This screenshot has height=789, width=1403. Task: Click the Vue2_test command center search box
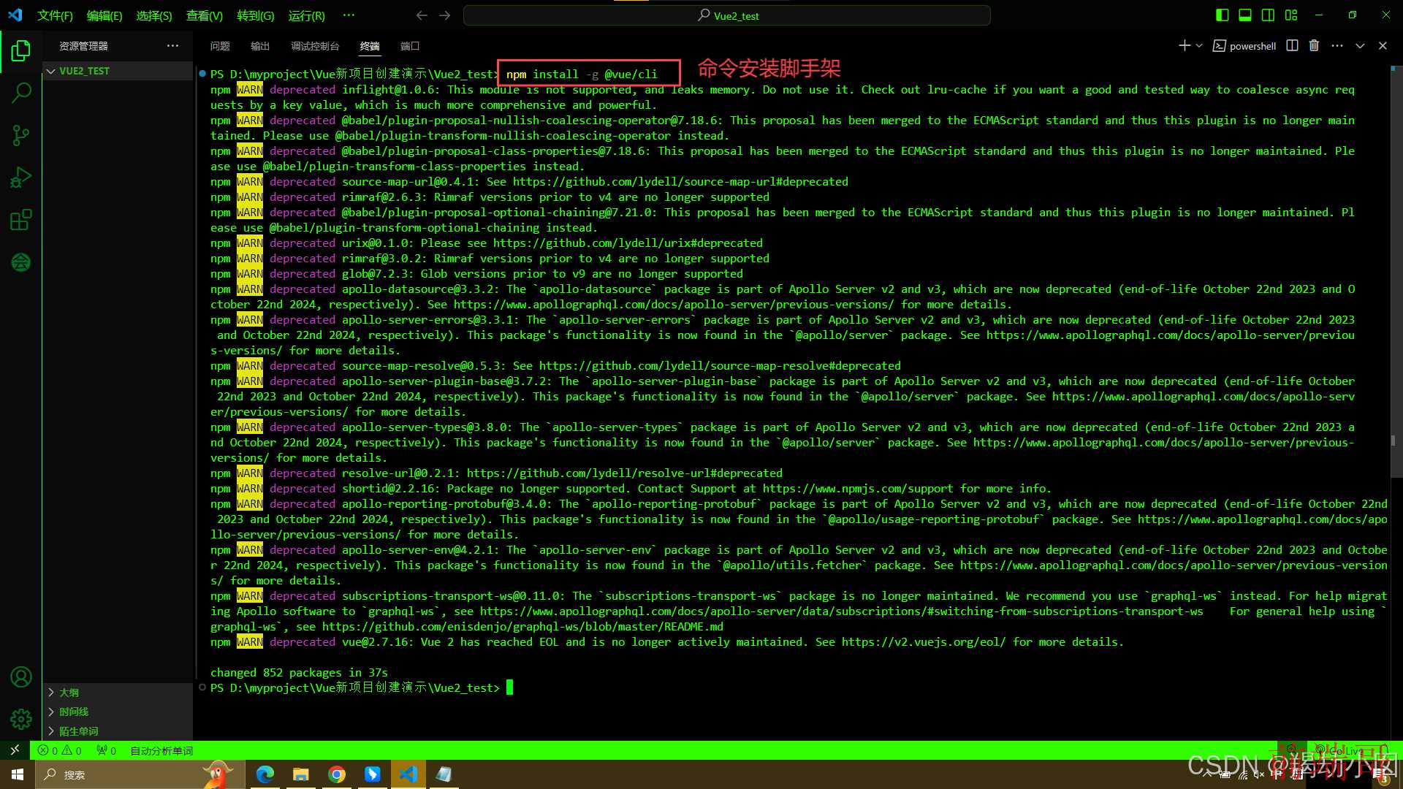tap(727, 15)
